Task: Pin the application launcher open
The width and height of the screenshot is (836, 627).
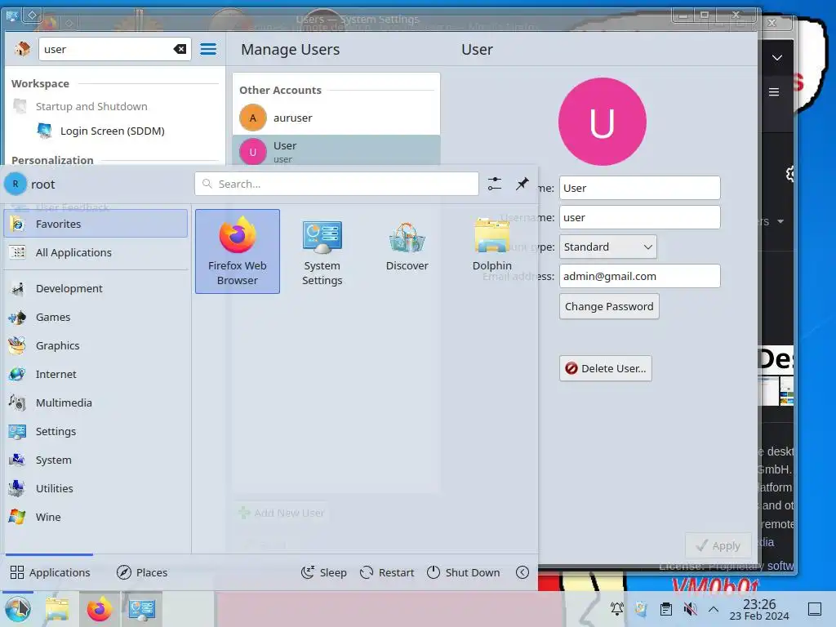Action: [x=522, y=184]
